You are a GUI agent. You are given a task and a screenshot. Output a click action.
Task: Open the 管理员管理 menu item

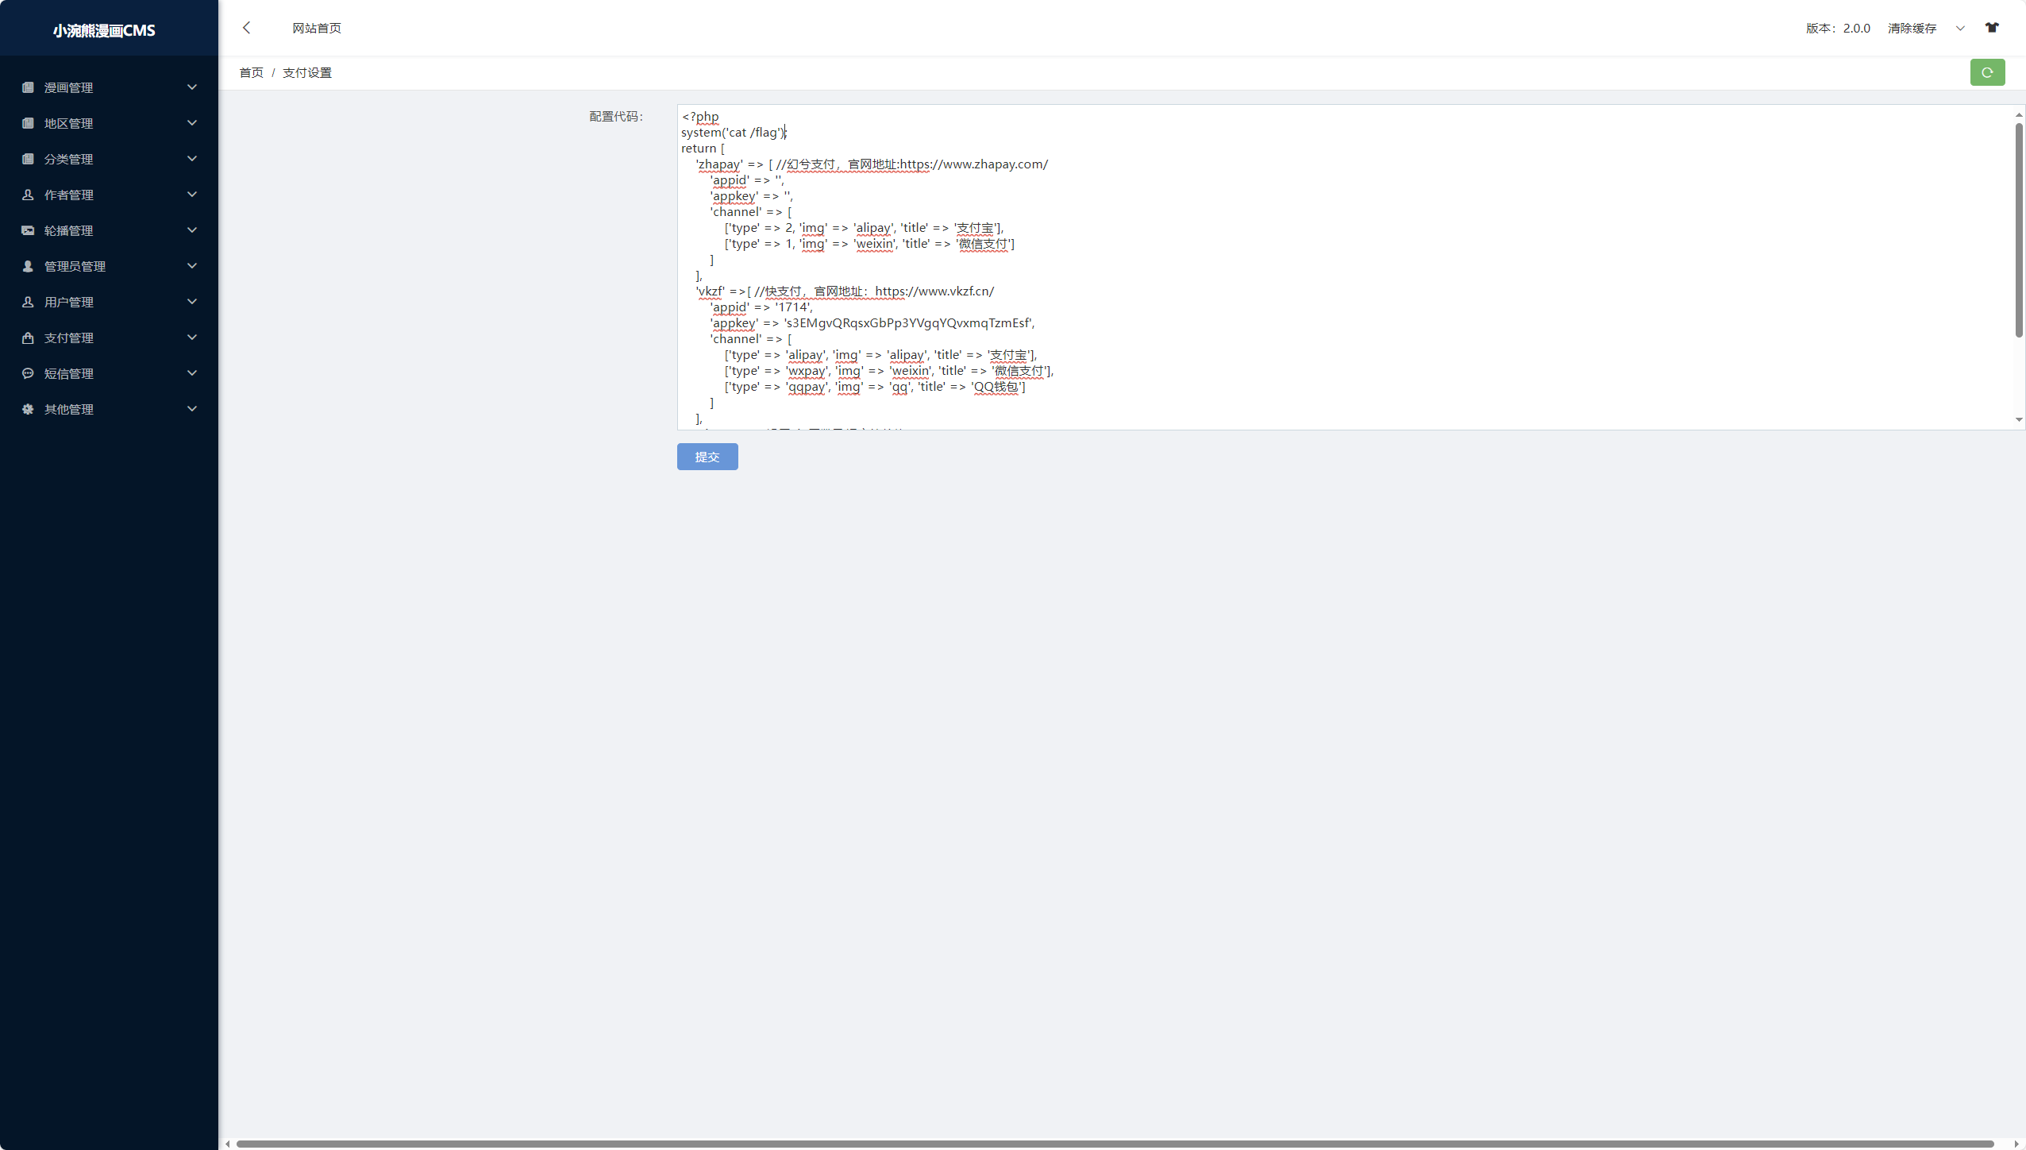(109, 266)
